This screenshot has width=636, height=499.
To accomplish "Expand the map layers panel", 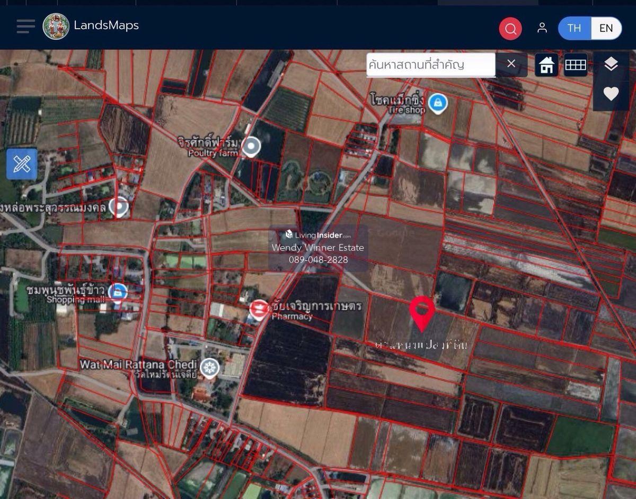I will [x=611, y=65].
